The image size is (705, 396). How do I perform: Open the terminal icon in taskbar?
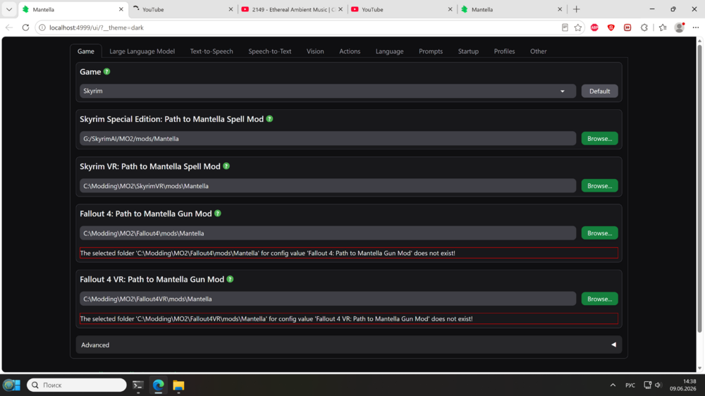point(138,385)
